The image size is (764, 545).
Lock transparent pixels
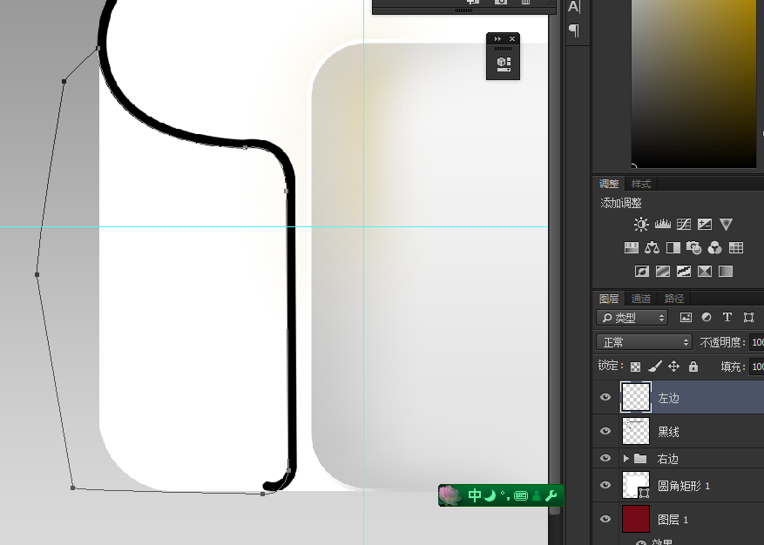click(x=635, y=367)
